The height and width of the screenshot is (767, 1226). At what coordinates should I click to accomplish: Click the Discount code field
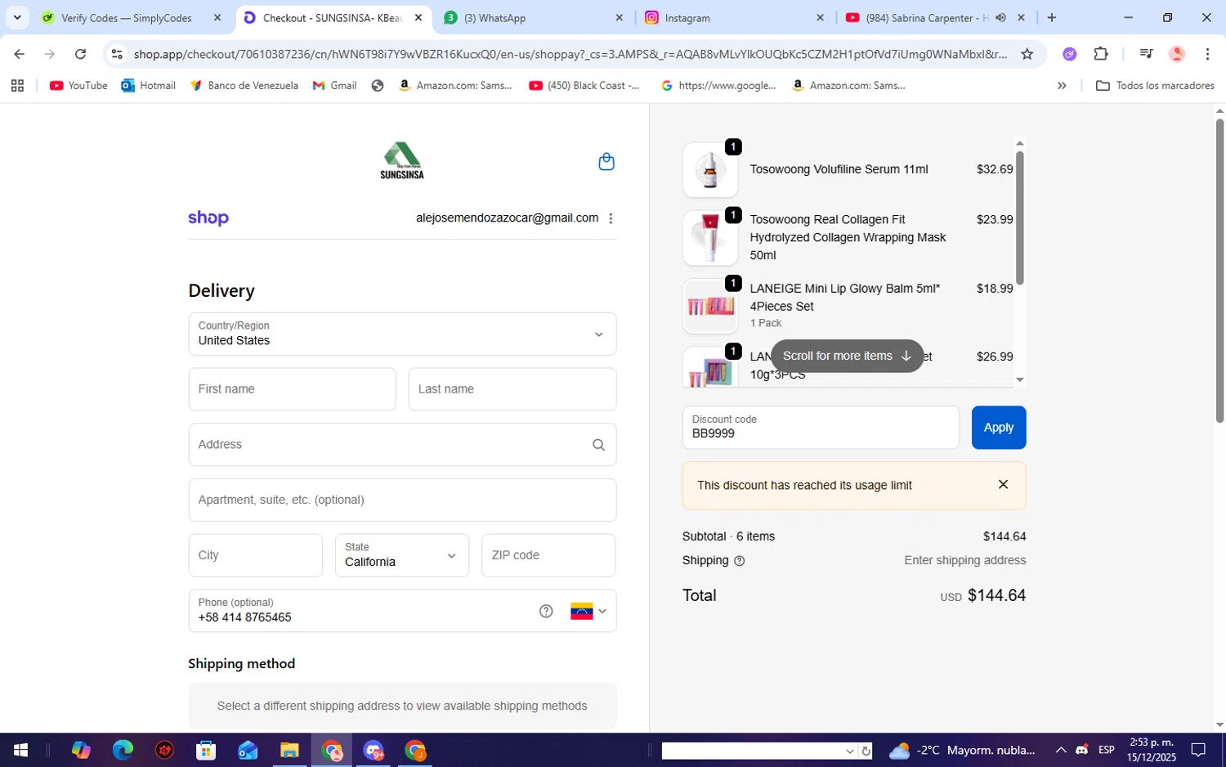pyautogui.click(x=821, y=428)
